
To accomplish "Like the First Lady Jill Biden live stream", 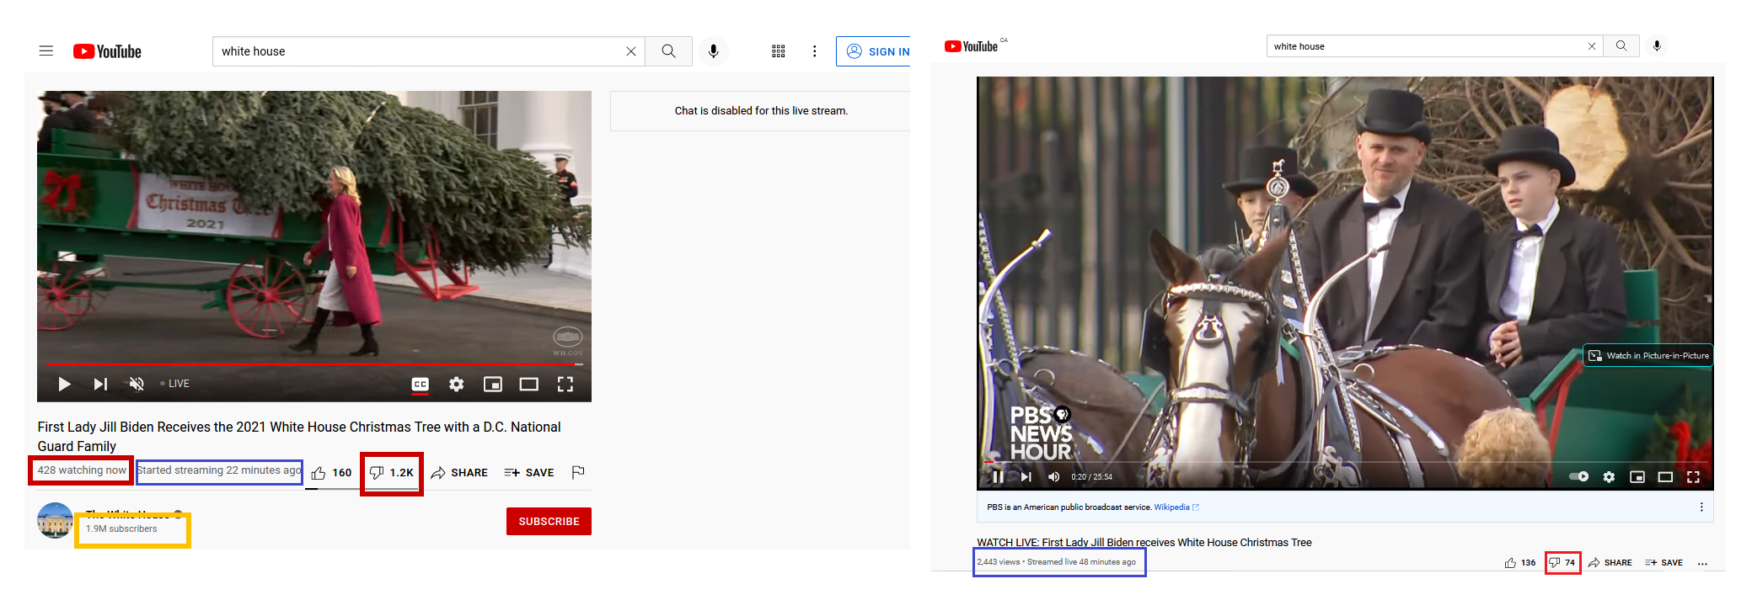I will [x=331, y=473].
